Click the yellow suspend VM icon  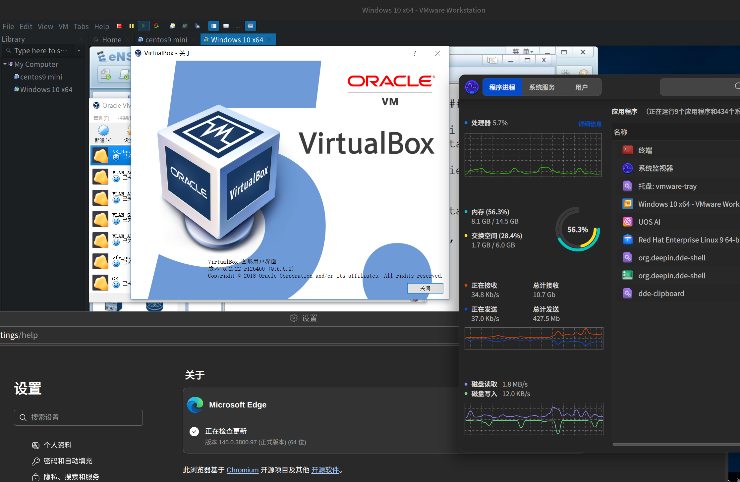coord(132,26)
